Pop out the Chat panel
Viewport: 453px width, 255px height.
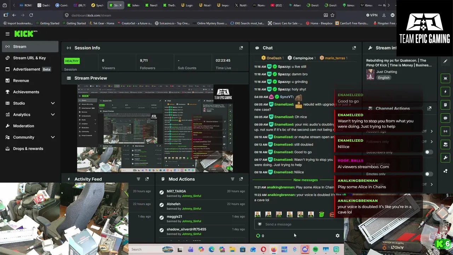tap(354, 48)
